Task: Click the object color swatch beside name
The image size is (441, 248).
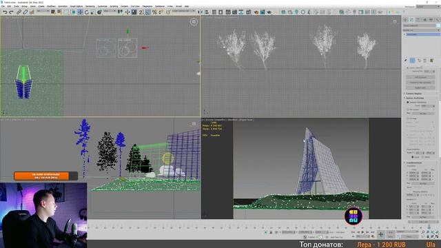Action: pos(438,25)
